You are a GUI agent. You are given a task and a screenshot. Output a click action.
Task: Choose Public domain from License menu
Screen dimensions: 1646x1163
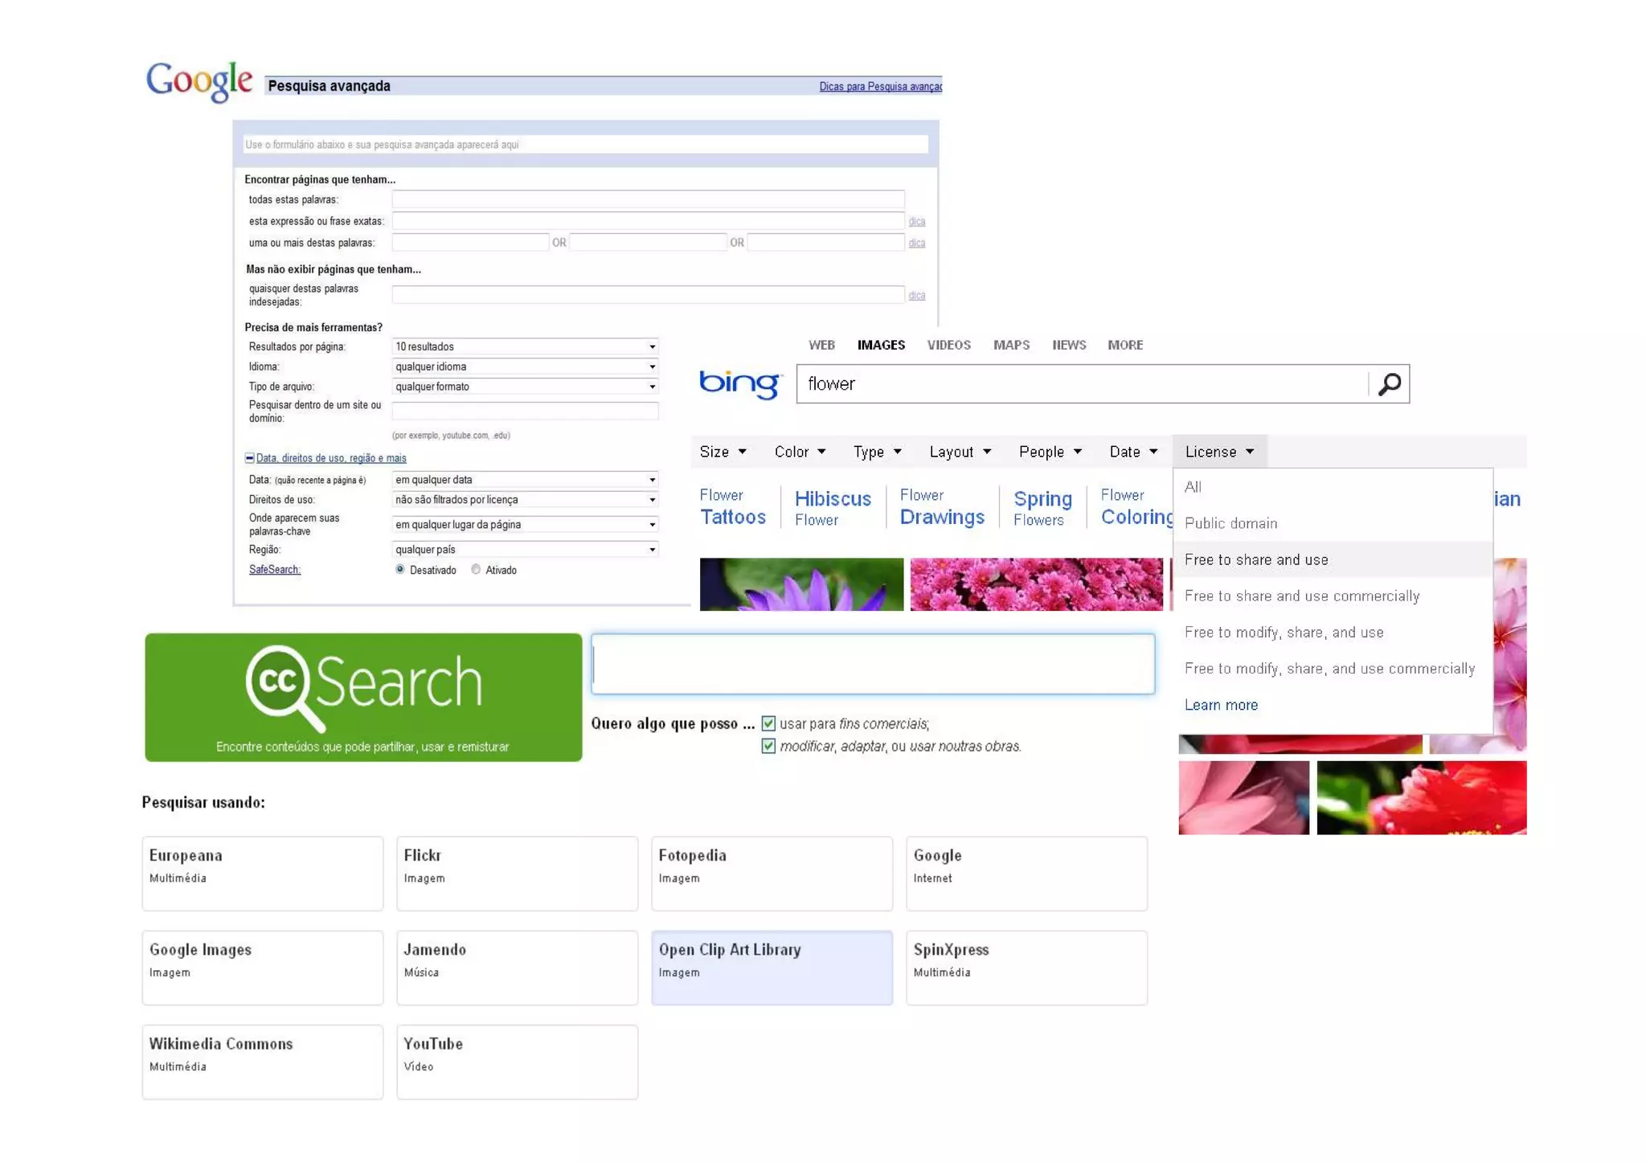(1230, 523)
